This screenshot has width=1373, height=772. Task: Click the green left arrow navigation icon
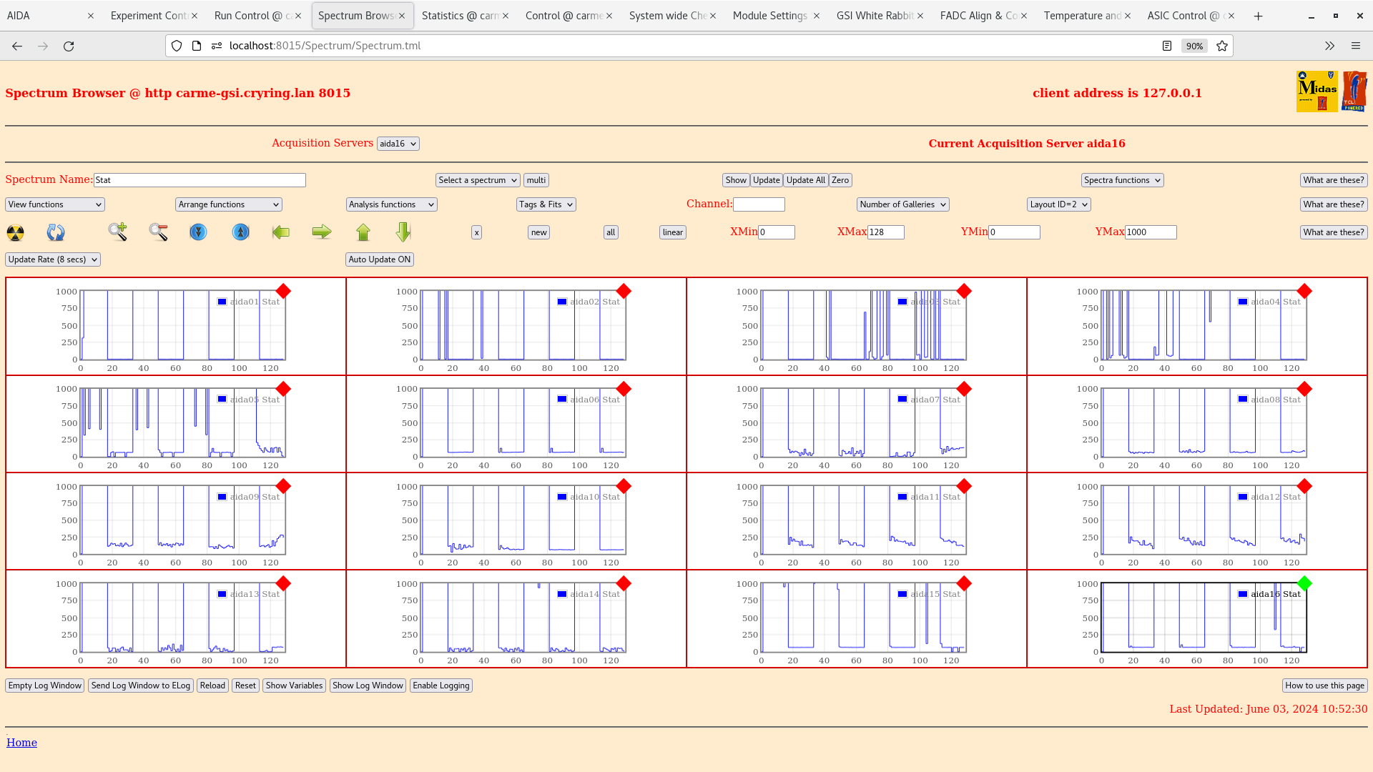click(280, 232)
